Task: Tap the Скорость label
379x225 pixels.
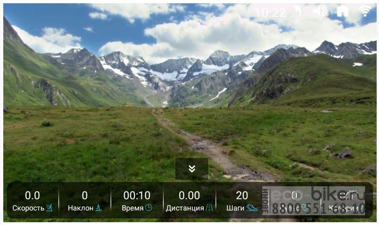Action: point(28,208)
